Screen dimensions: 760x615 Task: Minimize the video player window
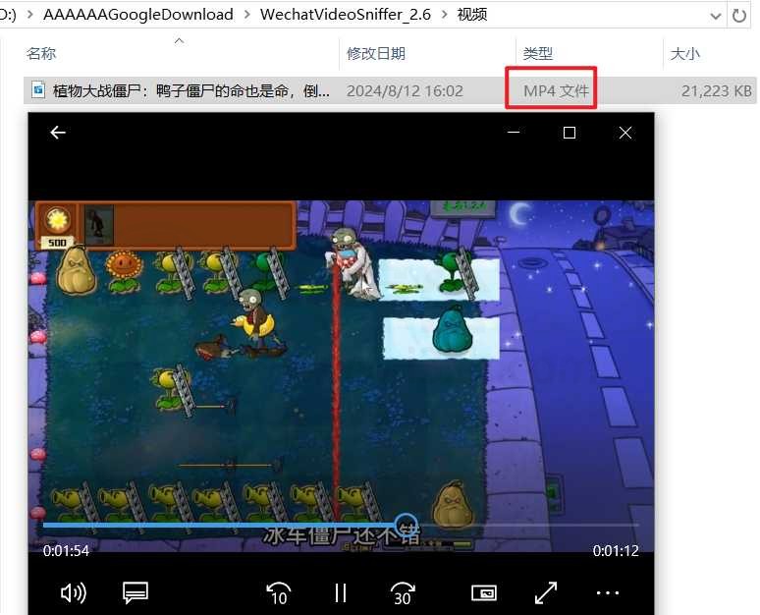coord(514,132)
